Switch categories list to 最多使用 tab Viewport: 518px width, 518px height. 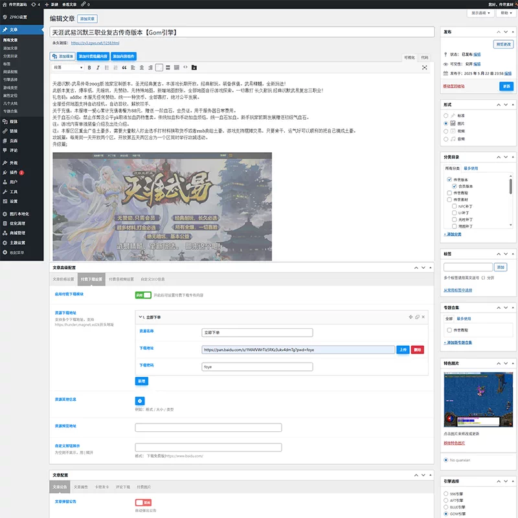(471, 168)
